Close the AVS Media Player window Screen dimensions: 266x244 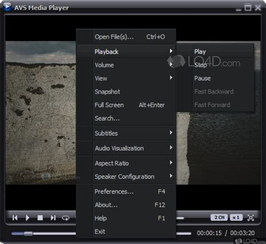(258, 8)
